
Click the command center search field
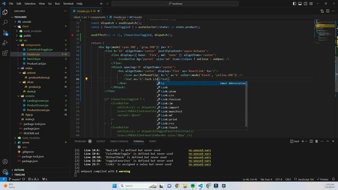[x=175, y=4]
